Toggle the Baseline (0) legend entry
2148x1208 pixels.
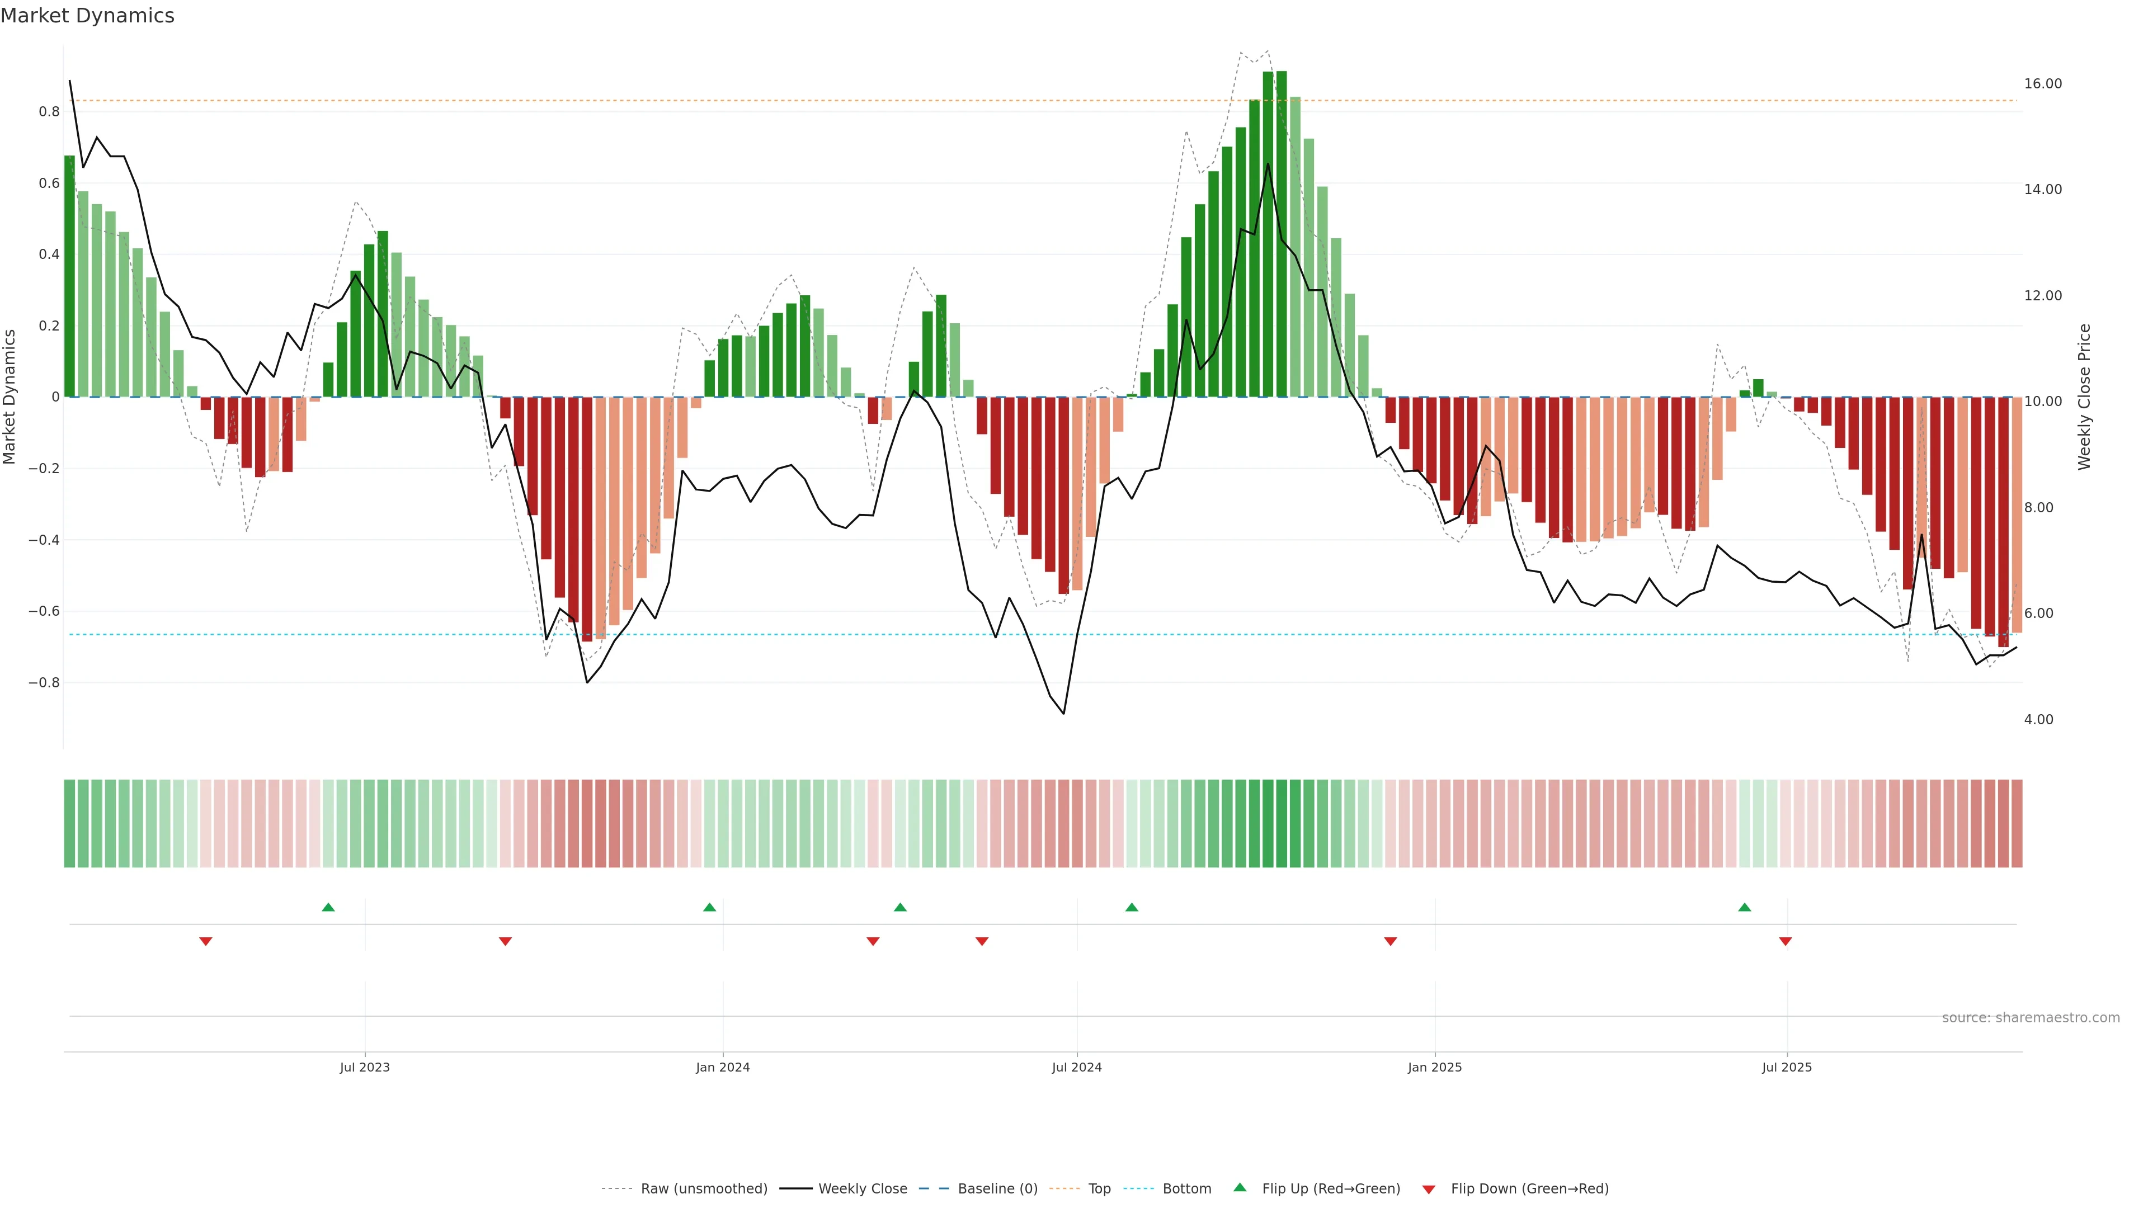pos(997,1189)
